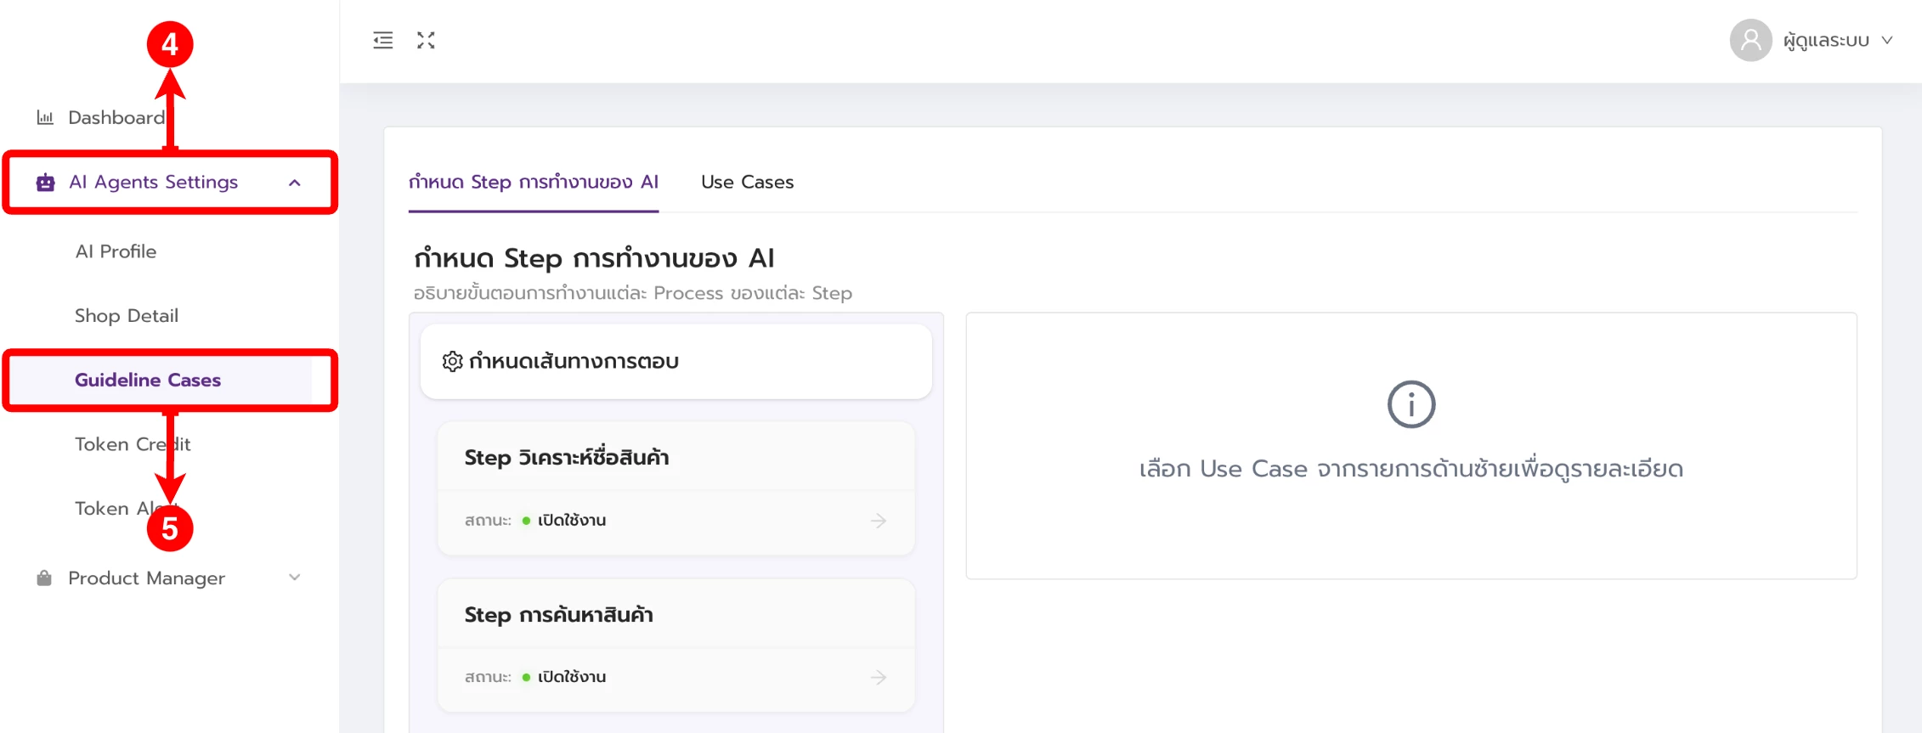Click the กำหนดเส้นทางการตอบ header card
Viewport: 1922px width, 733px height.
[x=676, y=361]
